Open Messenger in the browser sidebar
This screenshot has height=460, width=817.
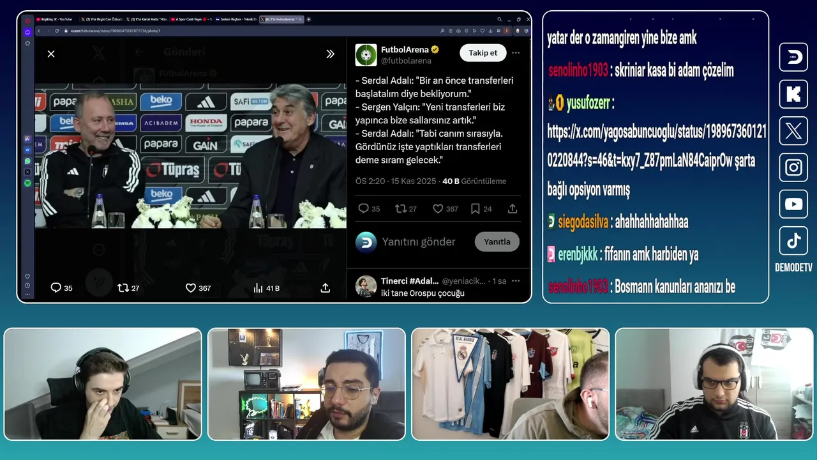click(27, 150)
